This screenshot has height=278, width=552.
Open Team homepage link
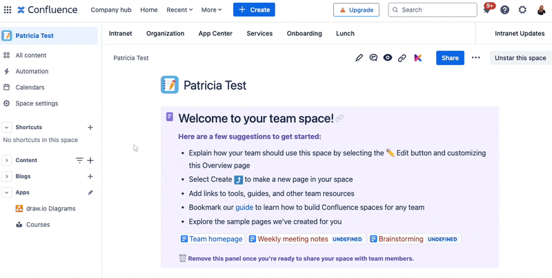(x=212, y=239)
